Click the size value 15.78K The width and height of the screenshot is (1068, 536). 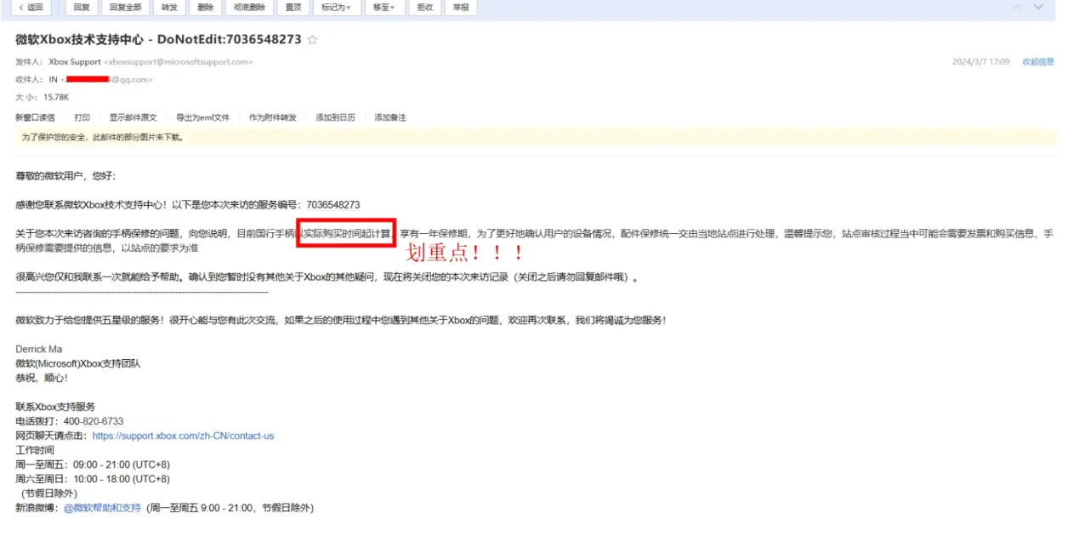(x=56, y=97)
